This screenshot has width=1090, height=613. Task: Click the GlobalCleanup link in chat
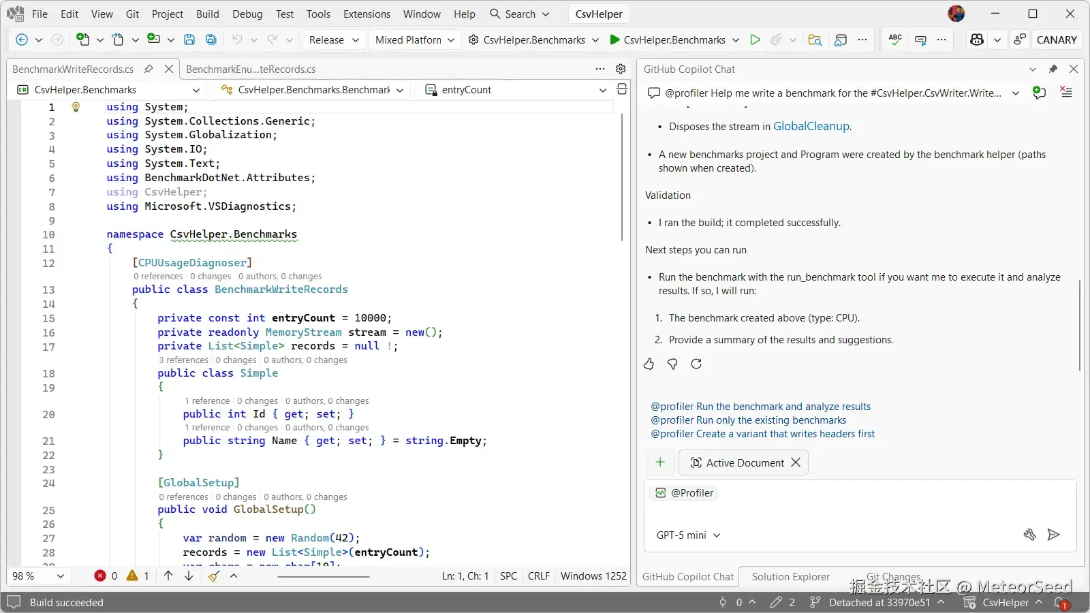[811, 126]
